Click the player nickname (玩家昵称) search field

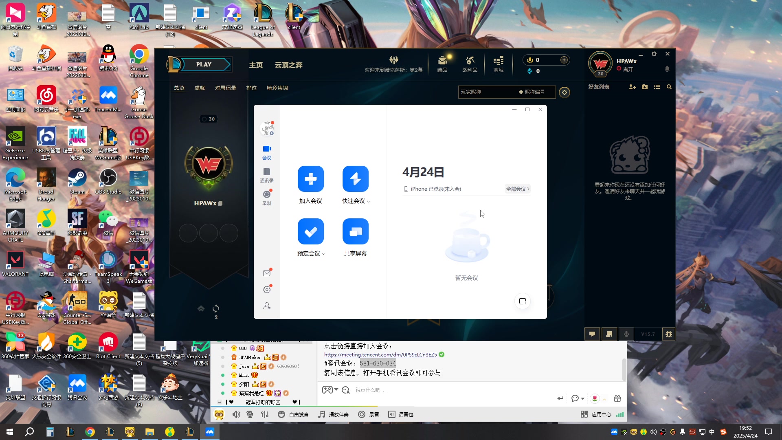pos(487,92)
